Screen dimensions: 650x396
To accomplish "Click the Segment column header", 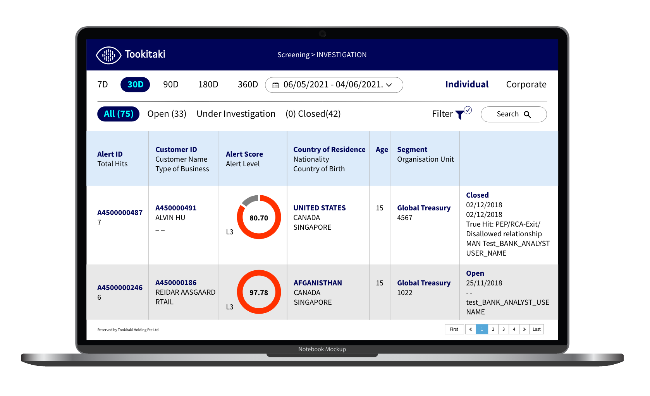I will click(x=412, y=150).
